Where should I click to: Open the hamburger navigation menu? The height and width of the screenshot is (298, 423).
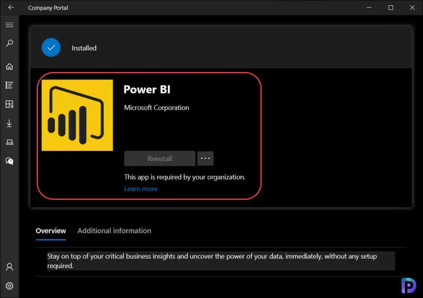pos(10,25)
